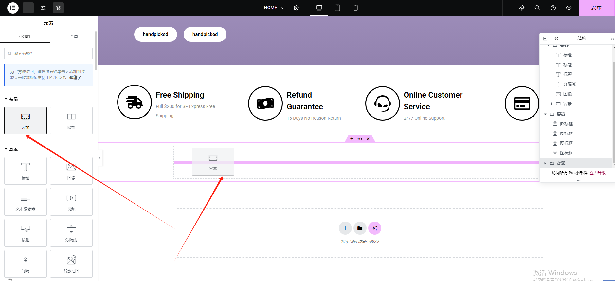Screen dimensions: 615x281
Task: Preview changes with eye icon
Action: [x=569, y=8]
